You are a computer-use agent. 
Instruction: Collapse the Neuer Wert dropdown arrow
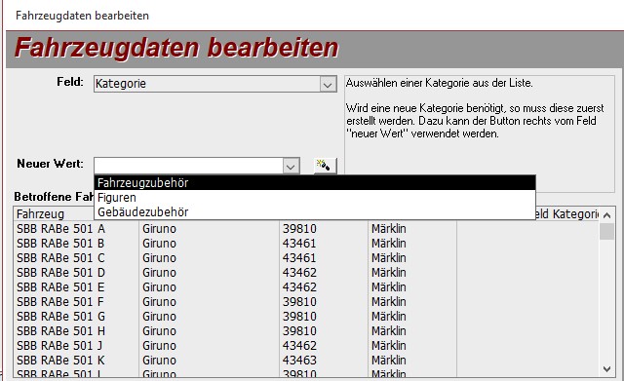[291, 166]
